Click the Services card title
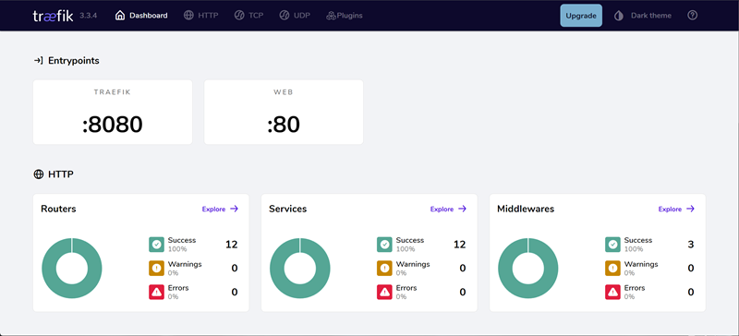Image resolution: width=739 pixels, height=336 pixels. coord(288,209)
